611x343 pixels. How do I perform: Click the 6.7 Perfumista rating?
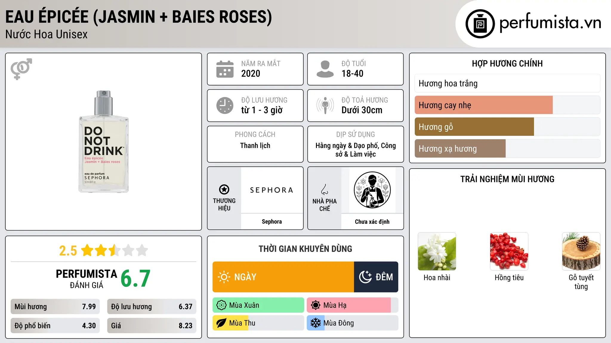point(135,279)
